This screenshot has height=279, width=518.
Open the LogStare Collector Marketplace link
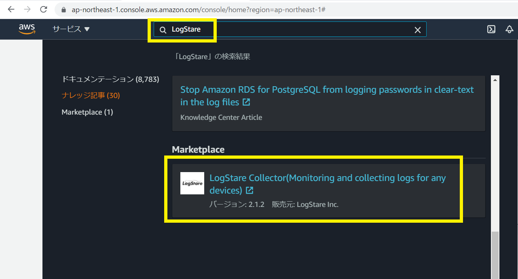pos(328,184)
